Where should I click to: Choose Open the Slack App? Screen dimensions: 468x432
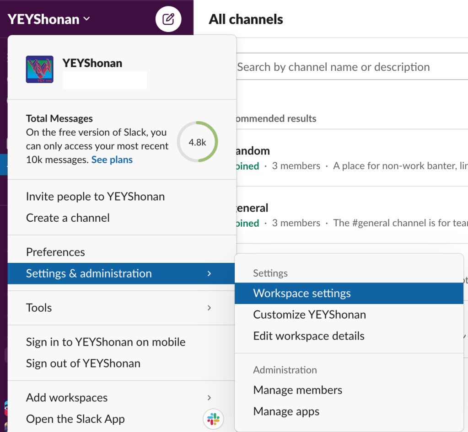(75, 419)
